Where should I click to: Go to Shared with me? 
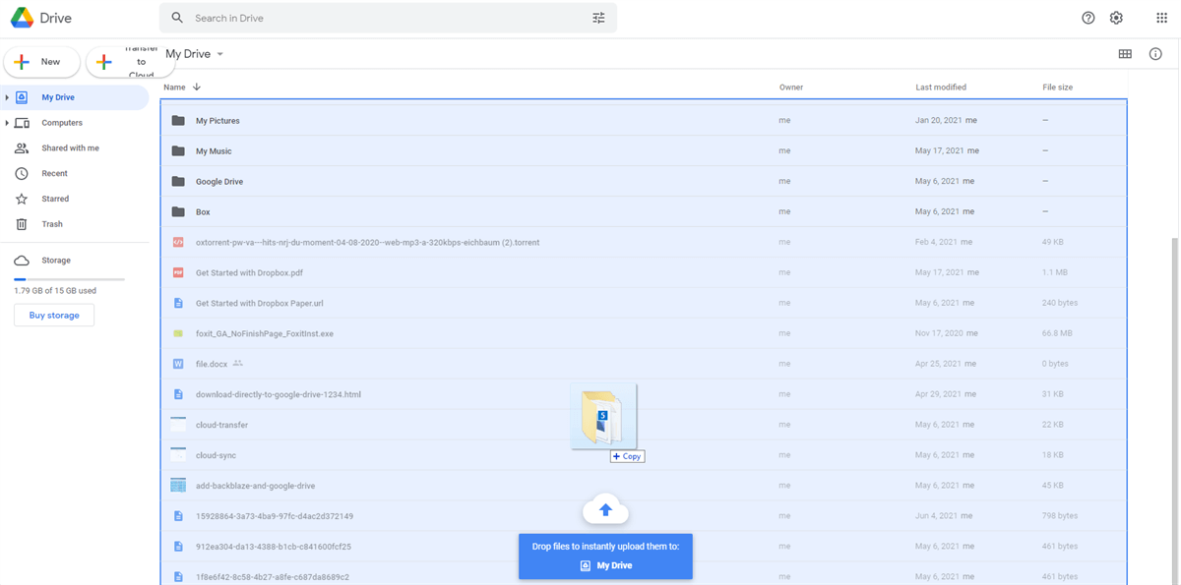pyautogui.click(x=70, y=148)
